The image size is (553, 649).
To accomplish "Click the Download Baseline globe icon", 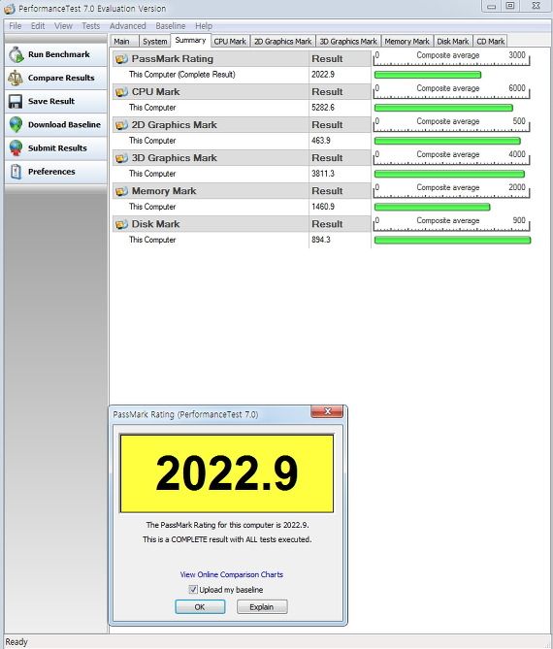I will [16, 124].
